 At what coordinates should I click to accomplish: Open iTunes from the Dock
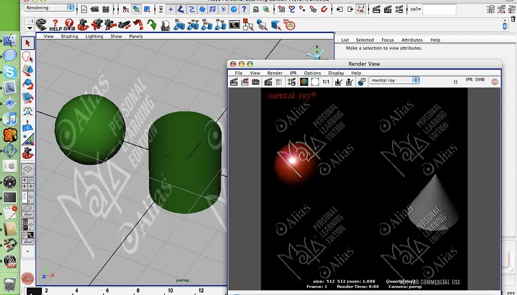point(10,119)
